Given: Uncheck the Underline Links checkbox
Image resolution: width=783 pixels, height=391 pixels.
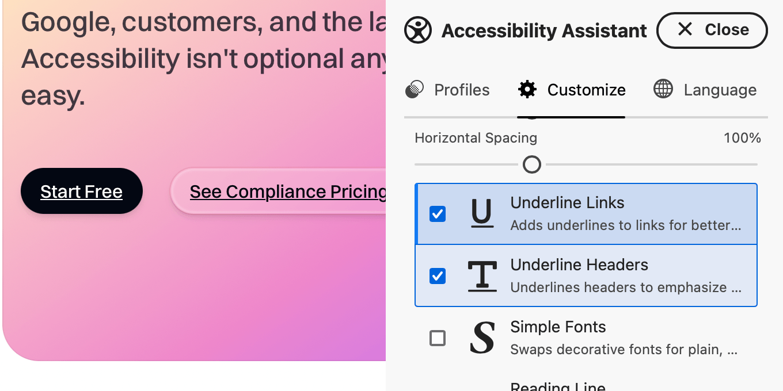Looking at the screenshot, I should point(438,214).
